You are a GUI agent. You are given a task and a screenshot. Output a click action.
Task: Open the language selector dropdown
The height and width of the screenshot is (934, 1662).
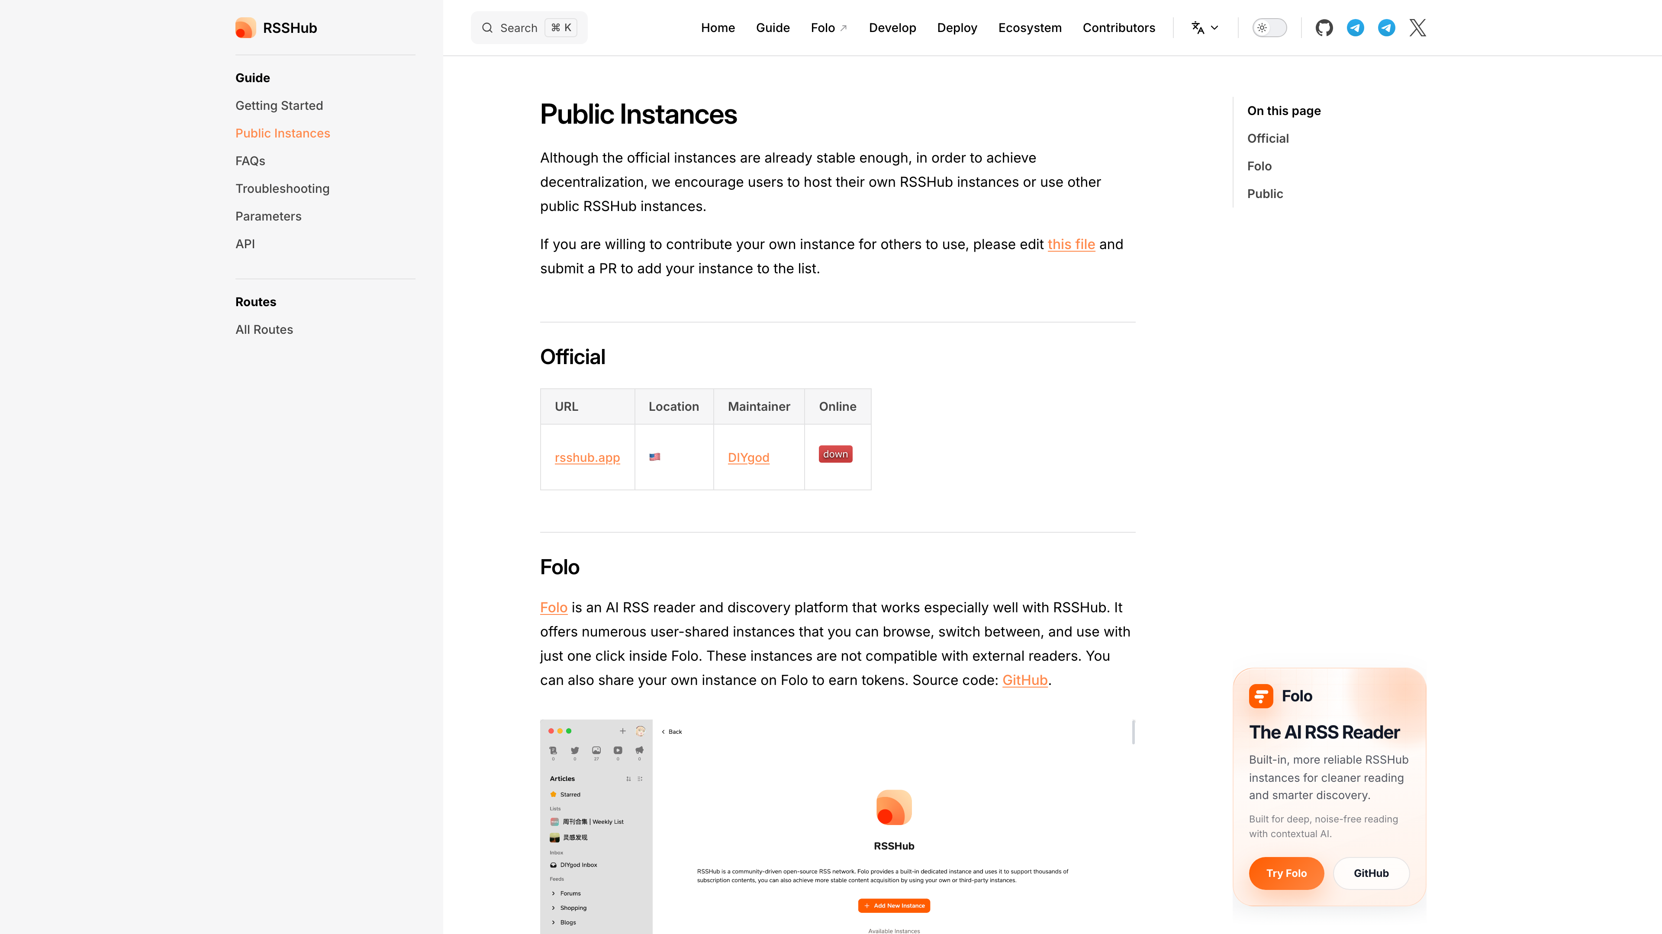1205,28
